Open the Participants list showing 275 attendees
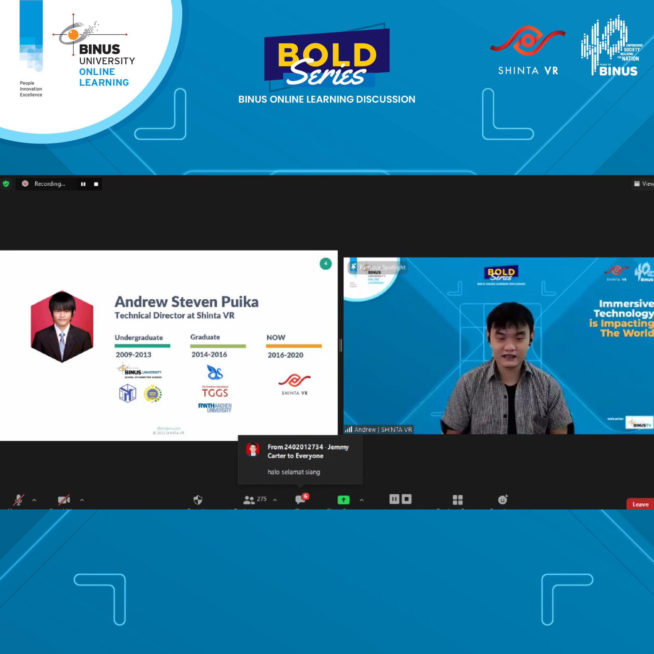This screenshot has width=654, height=654. point(249,500)
